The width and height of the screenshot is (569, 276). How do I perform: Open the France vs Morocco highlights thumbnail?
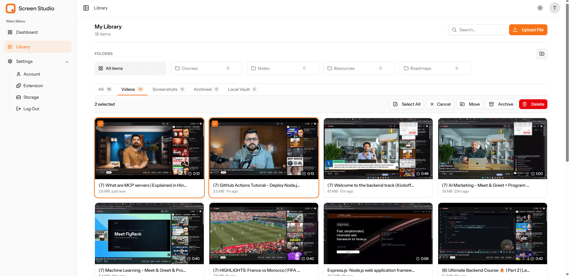(x=264, y=233)
